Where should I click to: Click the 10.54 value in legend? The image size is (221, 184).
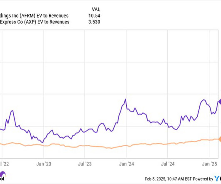click(94, 16)
